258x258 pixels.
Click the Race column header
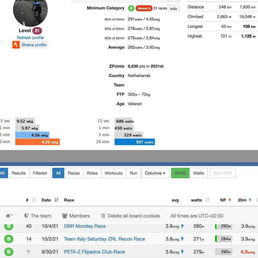[69, 200]
